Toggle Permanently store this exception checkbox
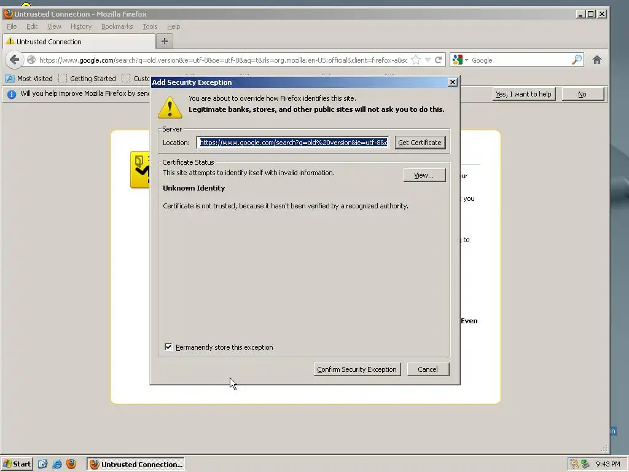The image size is (629, 472). coord(168,347)
